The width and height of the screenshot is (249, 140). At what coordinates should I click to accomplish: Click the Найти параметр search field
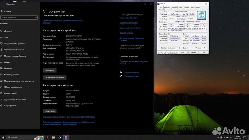19,18
